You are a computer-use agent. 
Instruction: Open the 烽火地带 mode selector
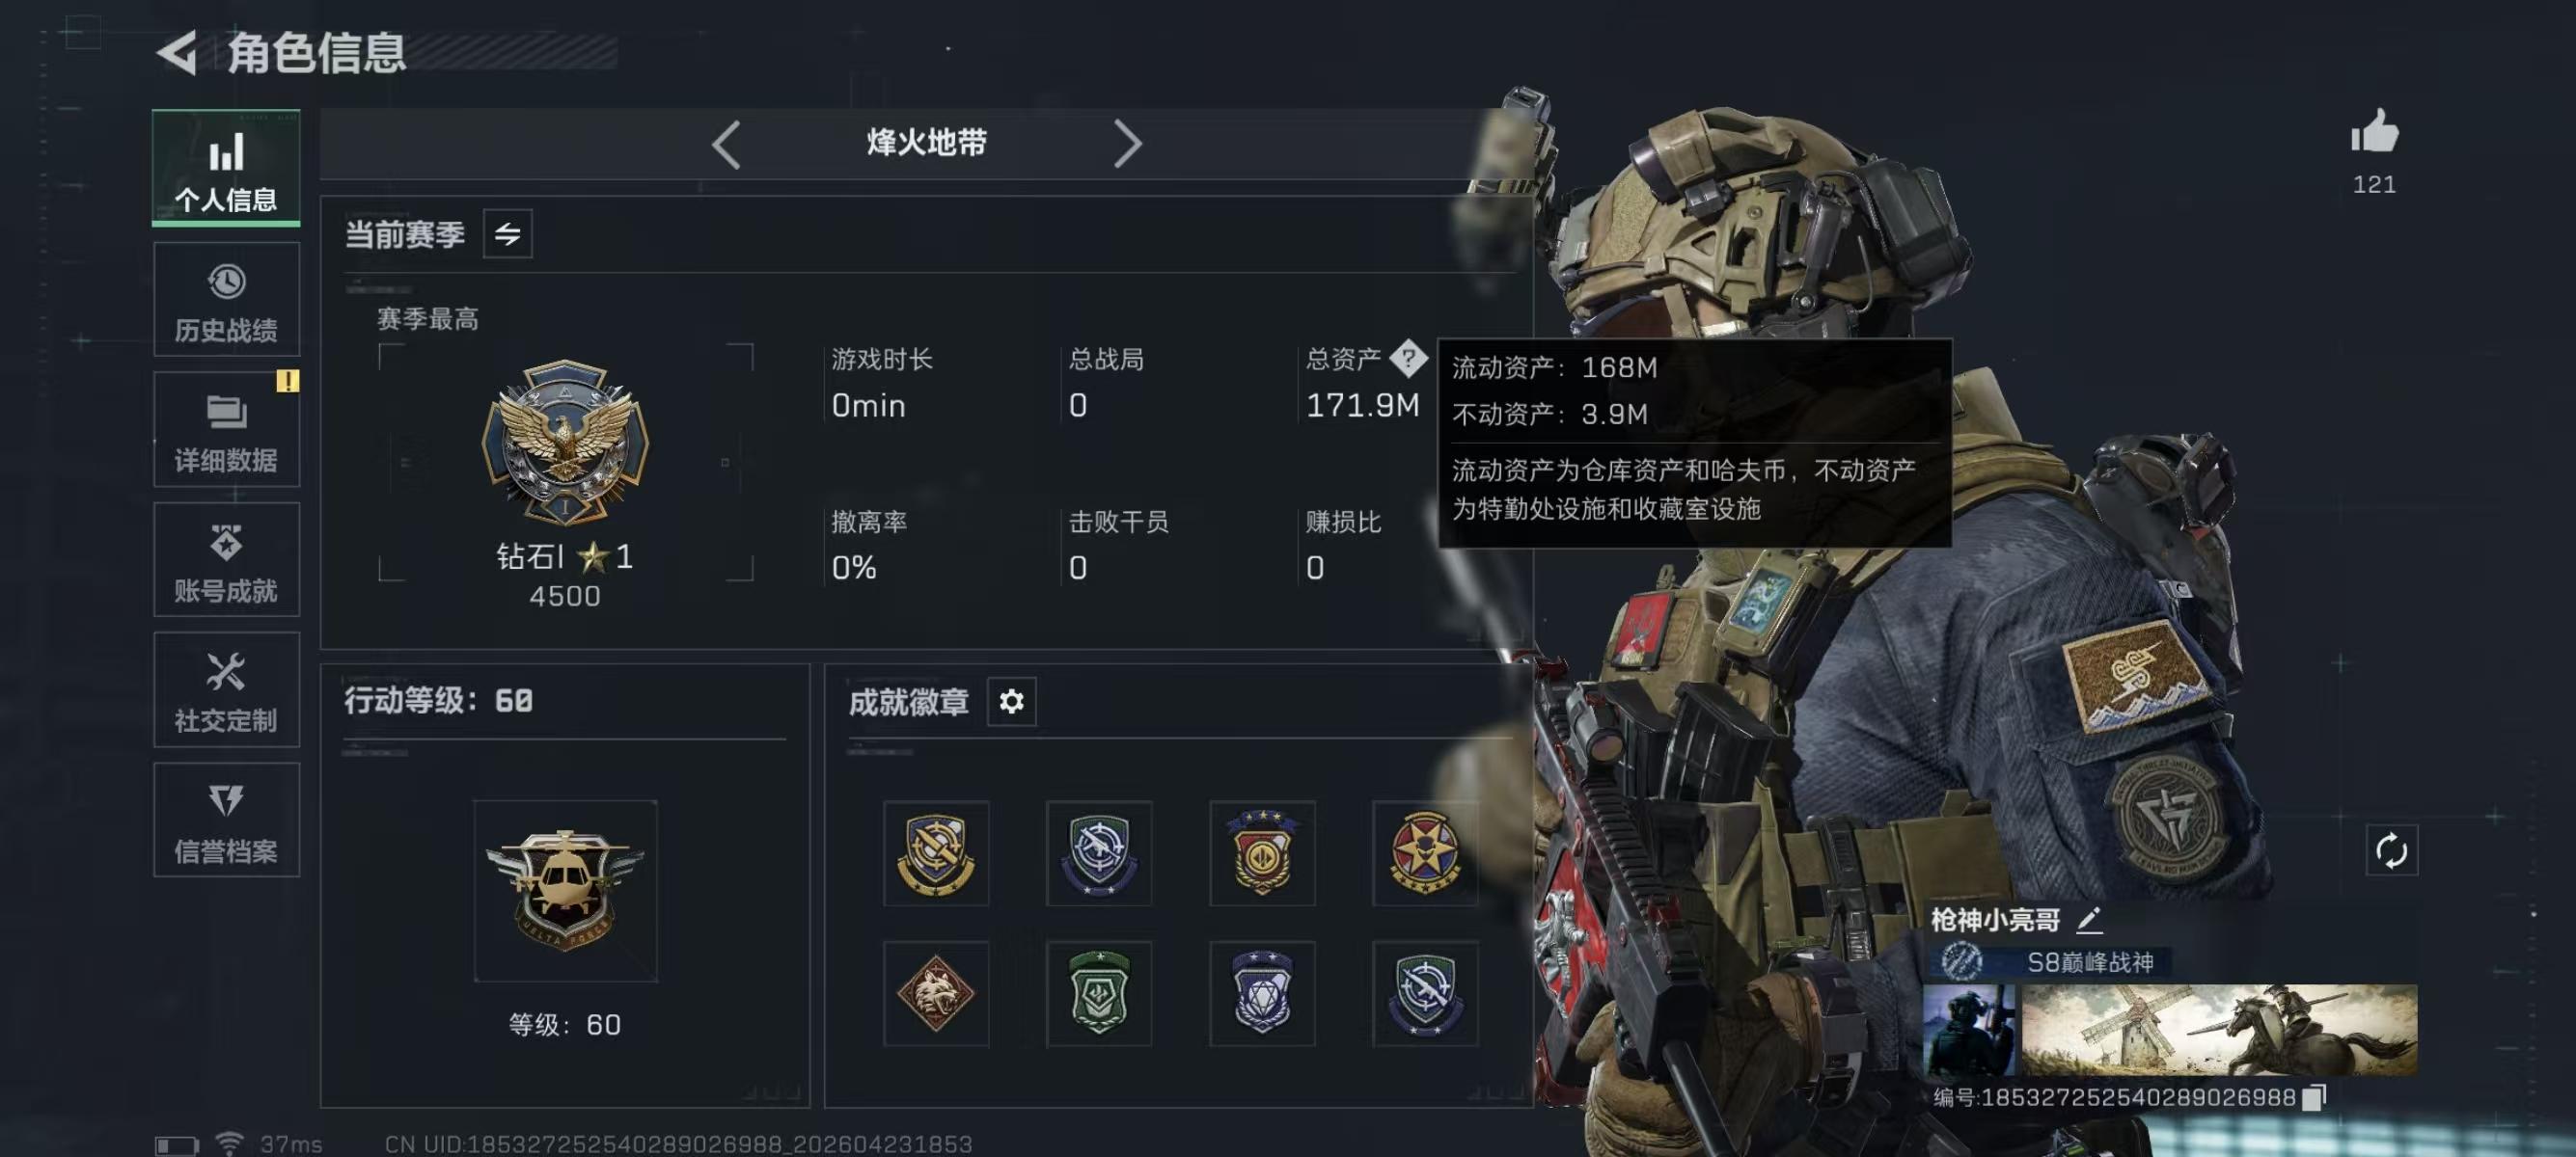click(926, 143)
